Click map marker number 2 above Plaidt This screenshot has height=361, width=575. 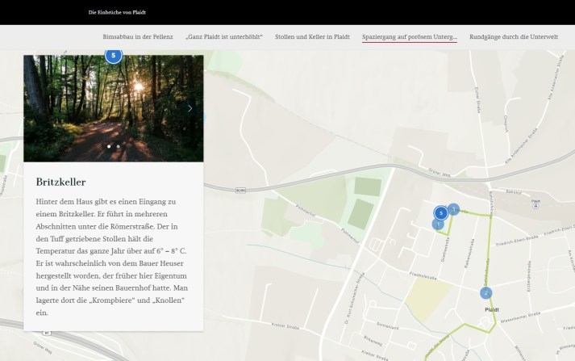click(485, 292)
